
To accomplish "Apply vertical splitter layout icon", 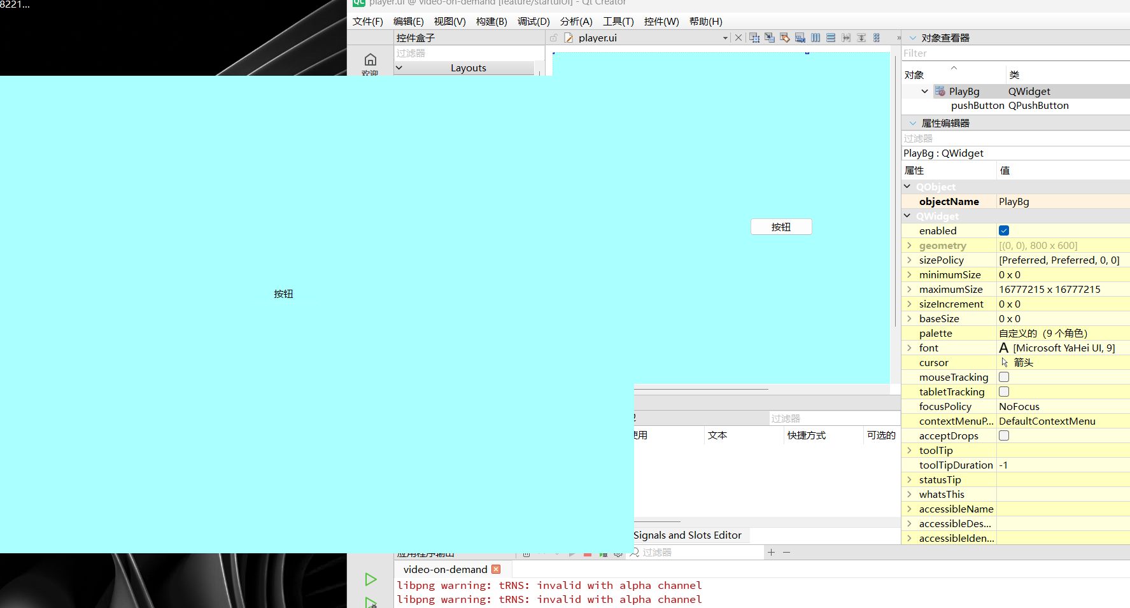I will (x=861, y=38).
